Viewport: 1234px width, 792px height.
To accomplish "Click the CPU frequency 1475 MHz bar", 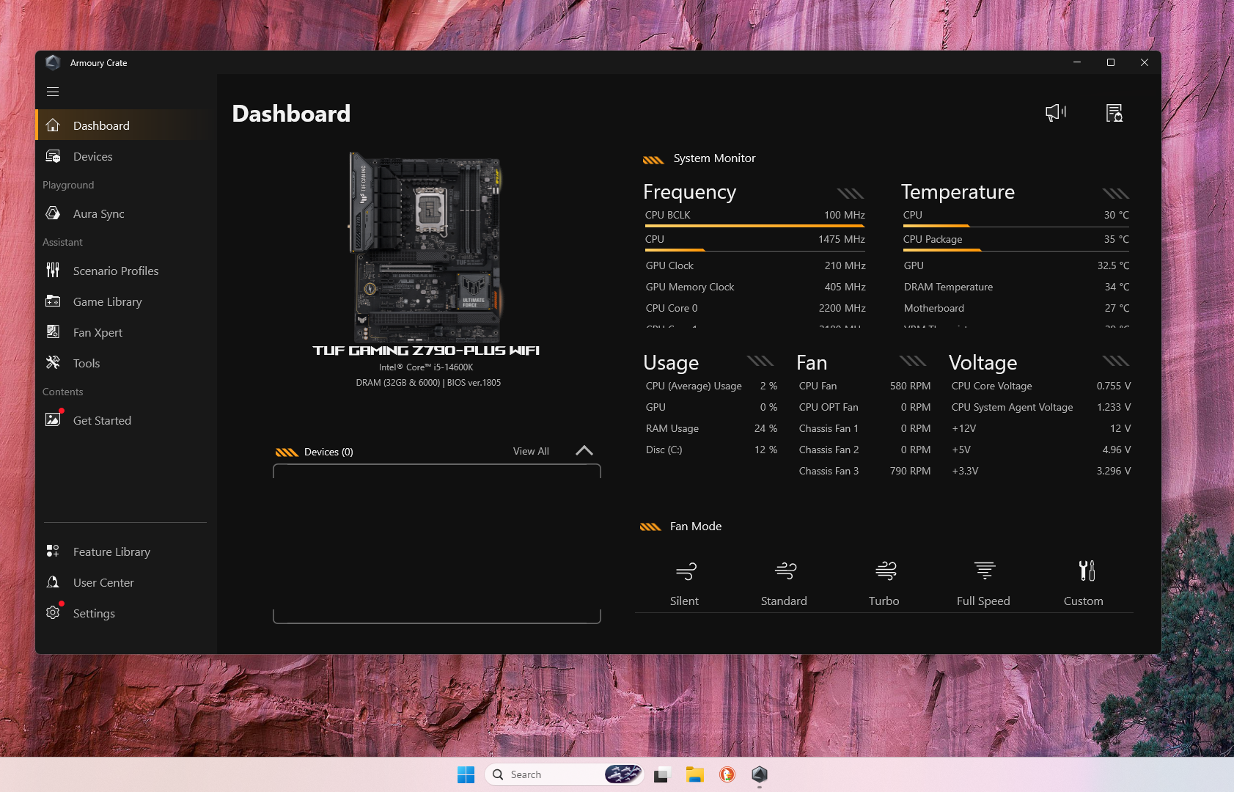I will [x=754, y=250].
